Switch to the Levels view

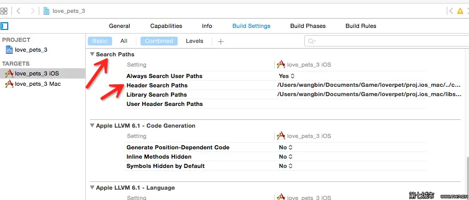194,41
